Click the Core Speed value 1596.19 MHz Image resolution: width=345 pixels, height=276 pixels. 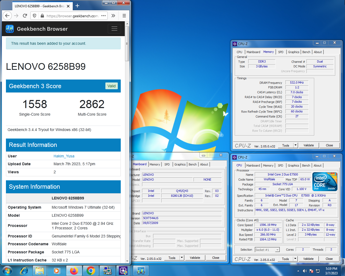pyautogui.click(x=268, y=225)
